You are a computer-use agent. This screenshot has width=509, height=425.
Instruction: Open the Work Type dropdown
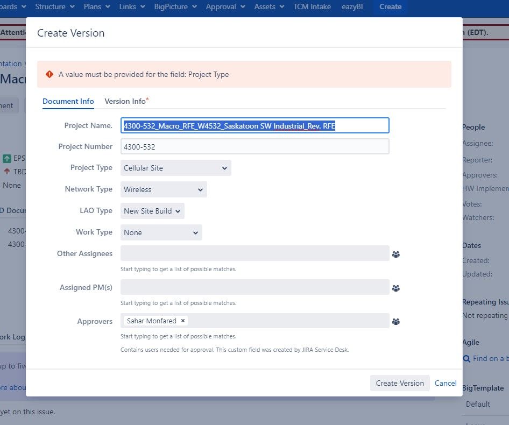(161, 232)
